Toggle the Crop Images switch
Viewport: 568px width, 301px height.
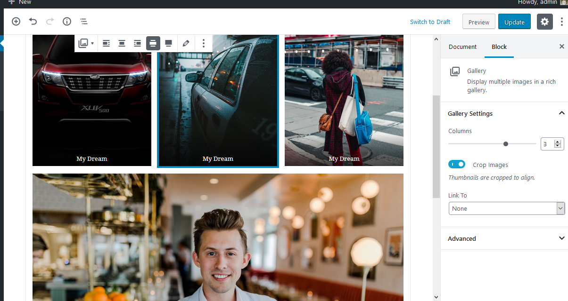pyautogui.click(x=457, y=165)
